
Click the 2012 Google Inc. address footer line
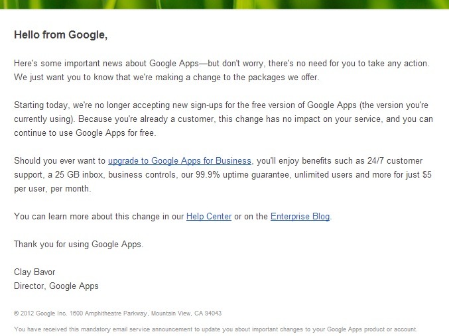pyautogui.click(x=117, y=313)
